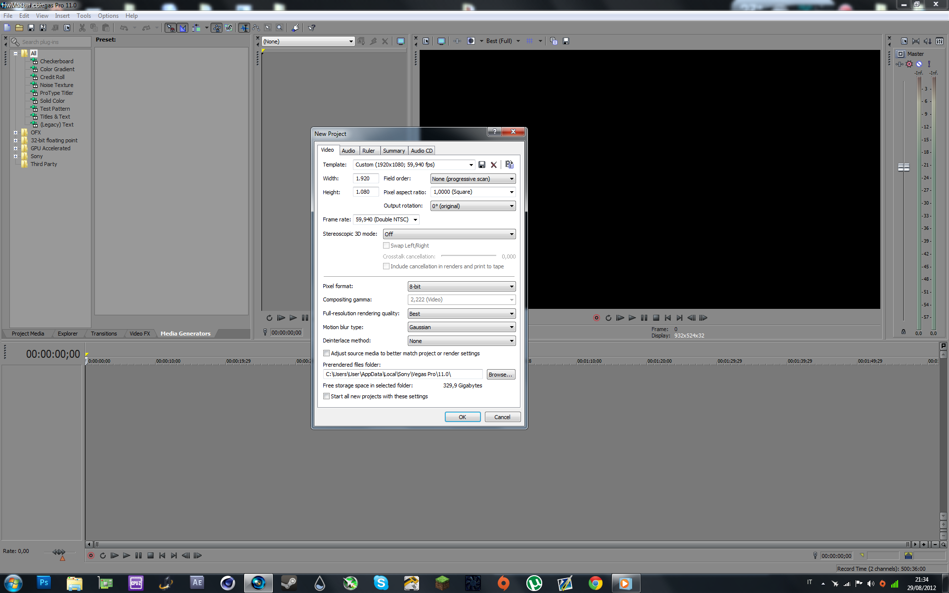This screenshot has height=593, width=949.
Task: Click OK in New Project dialog
Action: coord(463,417)
